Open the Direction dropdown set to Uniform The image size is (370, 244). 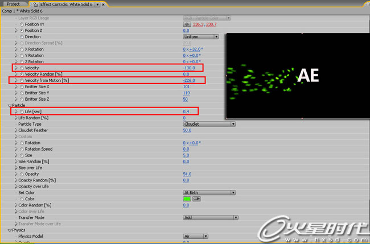(x=200, y=37)
